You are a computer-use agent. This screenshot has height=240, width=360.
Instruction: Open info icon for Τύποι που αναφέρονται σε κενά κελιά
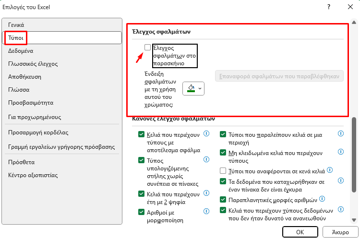pyautogui.click(x=330, y=170)
